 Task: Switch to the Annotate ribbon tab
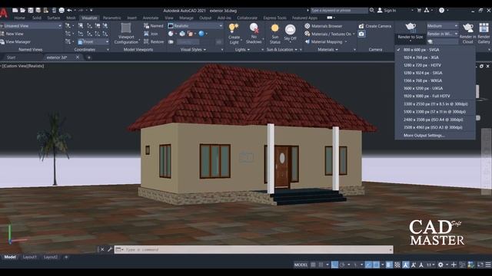pyautogui.click(x=151, y=18)
